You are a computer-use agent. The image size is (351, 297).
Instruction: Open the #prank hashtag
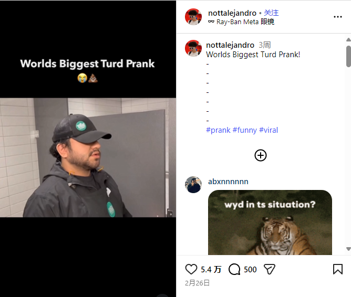click(x=218, y=130)
